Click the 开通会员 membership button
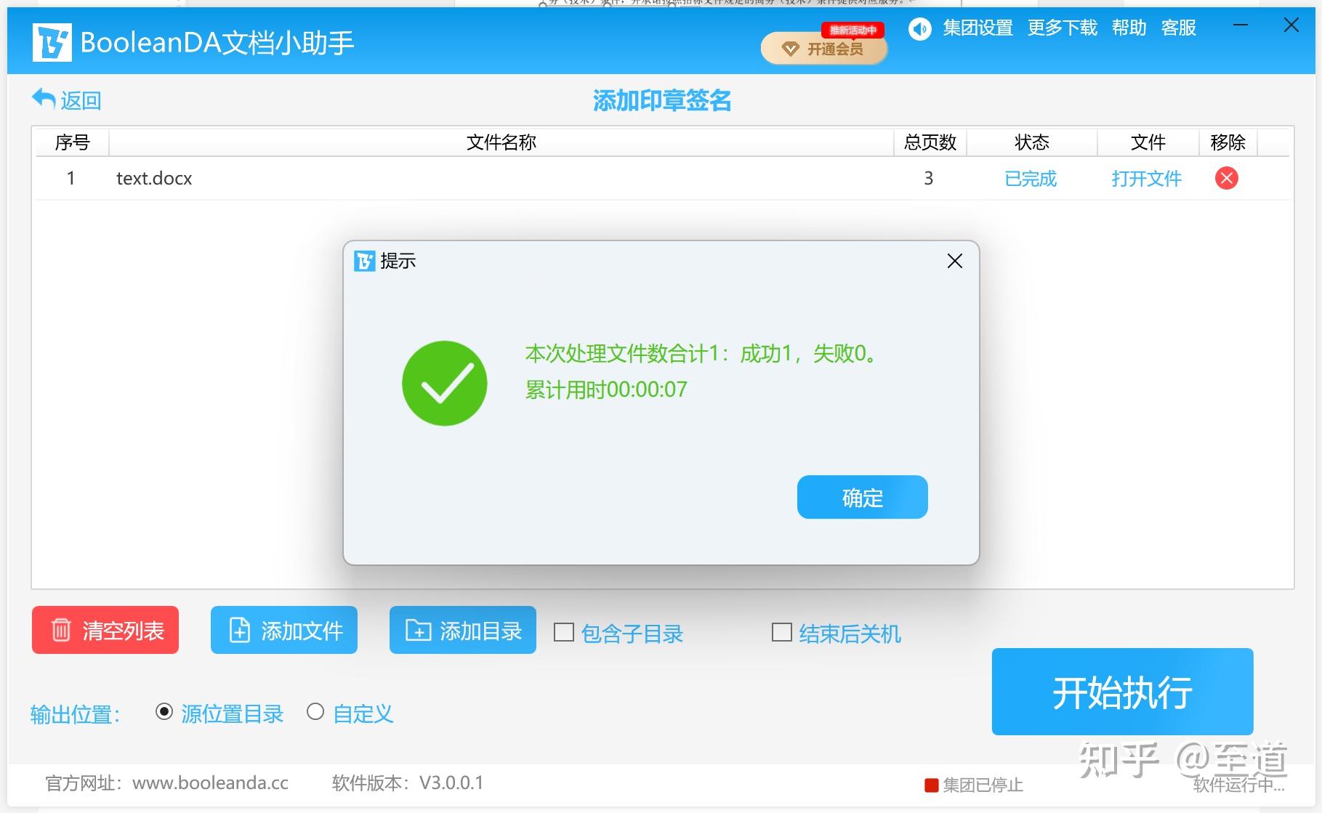 click(x=823, y=49)
